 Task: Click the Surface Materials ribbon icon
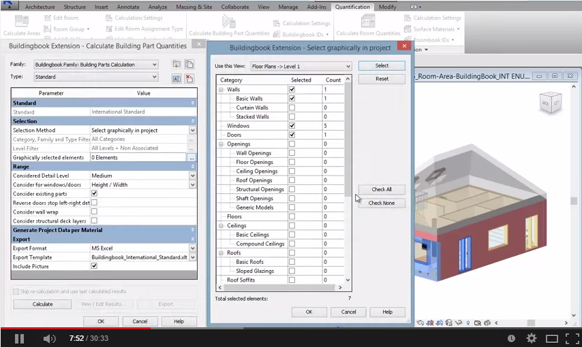[x=408, y=29]
